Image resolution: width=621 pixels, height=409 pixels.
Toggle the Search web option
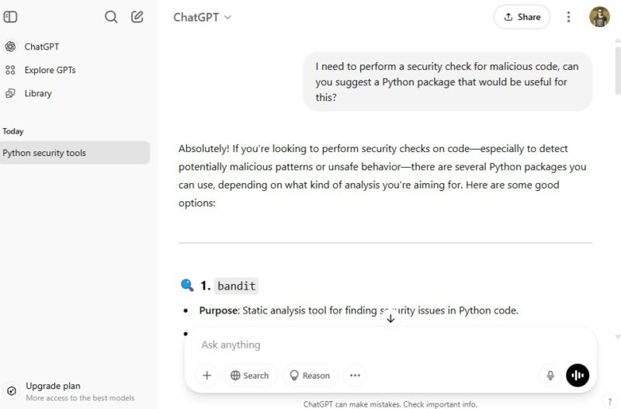pyautogui.click(x=248, y=376)
